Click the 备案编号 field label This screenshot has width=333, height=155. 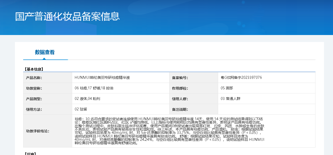click(180, 78)
